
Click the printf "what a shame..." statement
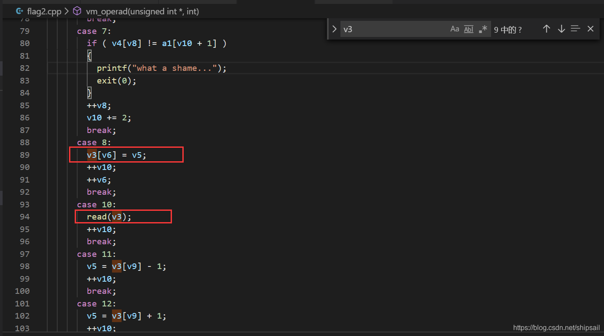162,68
